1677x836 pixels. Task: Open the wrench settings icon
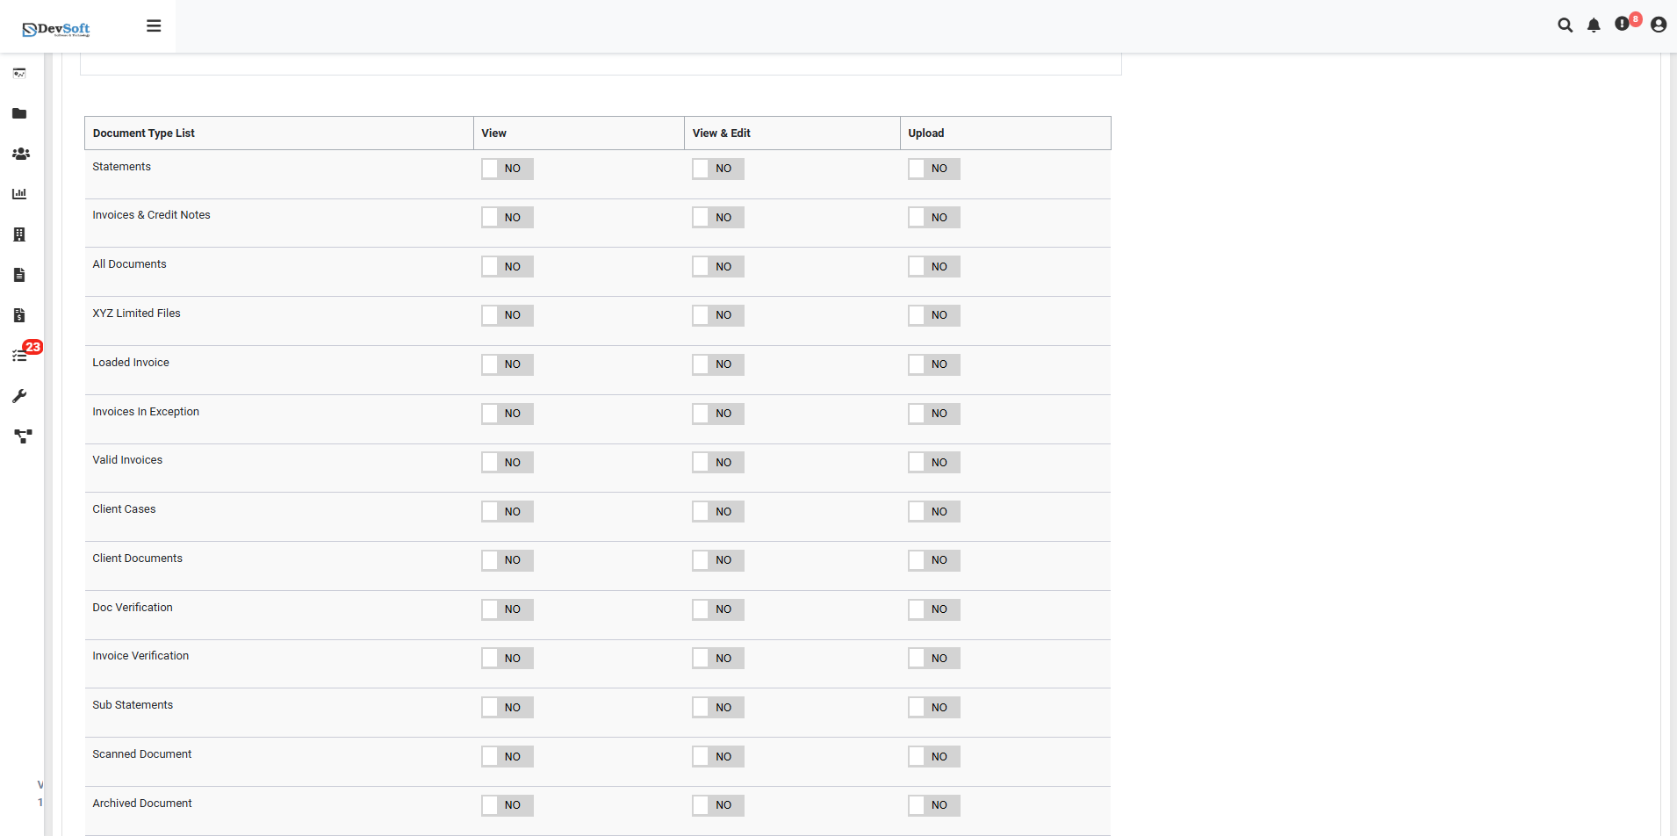[19, 396]
